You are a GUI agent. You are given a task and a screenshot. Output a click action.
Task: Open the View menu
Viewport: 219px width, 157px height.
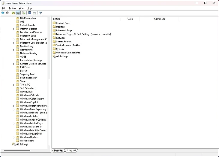click(21, 8)
